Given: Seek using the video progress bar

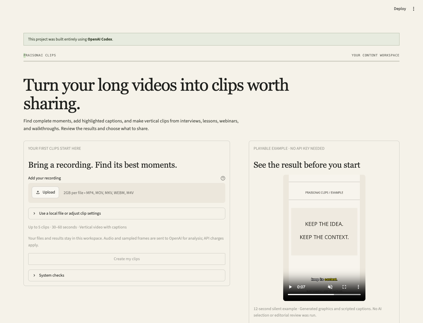Looking at the screenshot, I should pyautogui.click(x=324, y=294).
